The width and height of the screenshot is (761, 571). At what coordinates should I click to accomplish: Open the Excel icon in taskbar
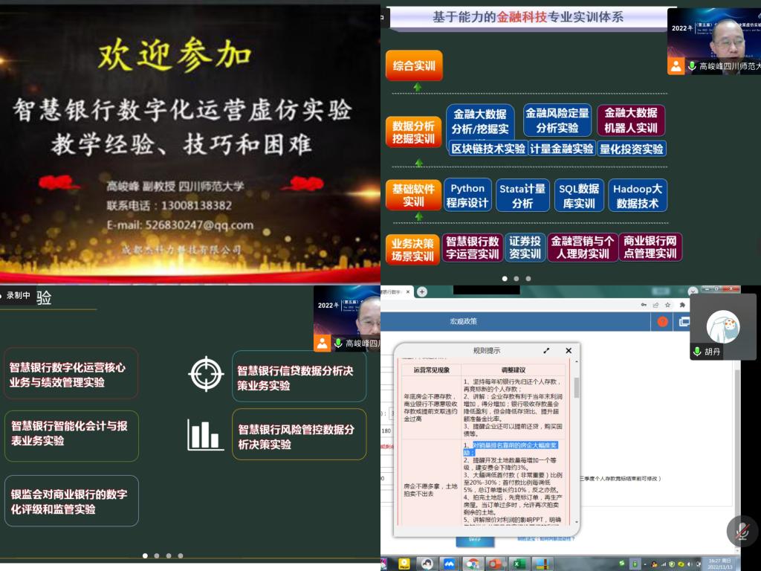(519, 564)
